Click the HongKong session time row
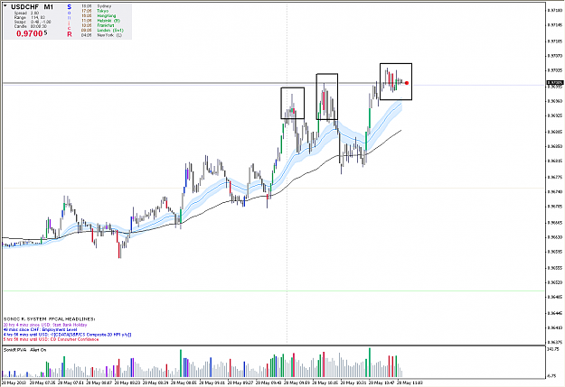The width and height of the screenshot is (565, 387). pos(99,16)
